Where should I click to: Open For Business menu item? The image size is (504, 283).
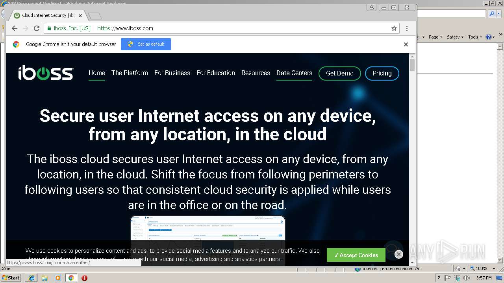172,73
